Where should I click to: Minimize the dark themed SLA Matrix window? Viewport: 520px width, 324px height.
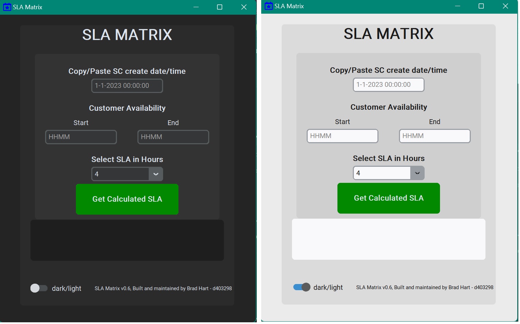pyautogui.click(x=196, y=7)
